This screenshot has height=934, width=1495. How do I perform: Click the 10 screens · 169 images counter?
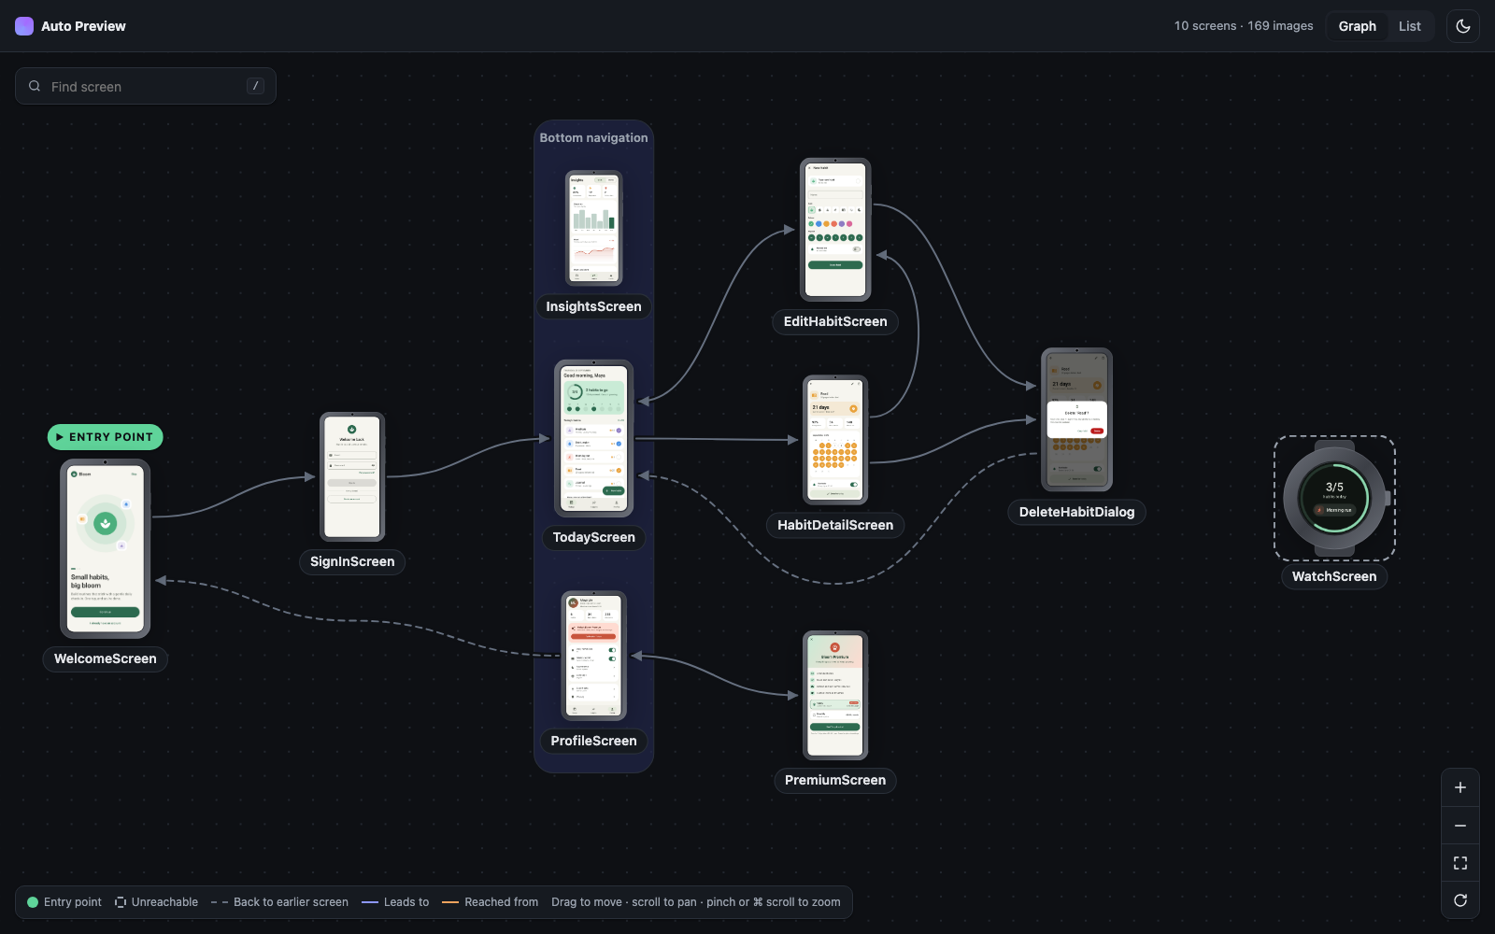tap(1244, 26)
